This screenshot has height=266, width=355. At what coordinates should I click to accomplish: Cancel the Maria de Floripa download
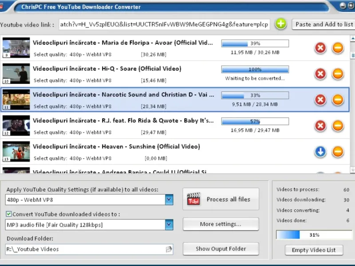point(320,48)
